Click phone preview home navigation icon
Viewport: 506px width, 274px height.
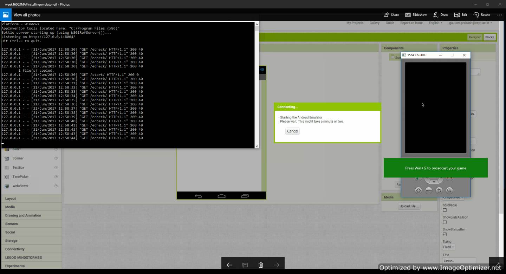pos(221,196)
